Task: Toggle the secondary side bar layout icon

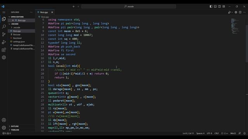Action: point(219,7)
